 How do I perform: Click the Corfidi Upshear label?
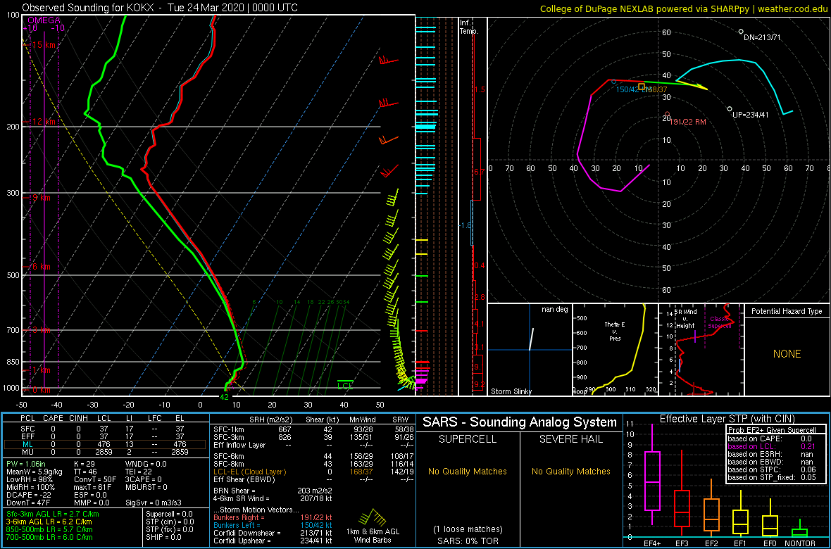click(243, 541)
